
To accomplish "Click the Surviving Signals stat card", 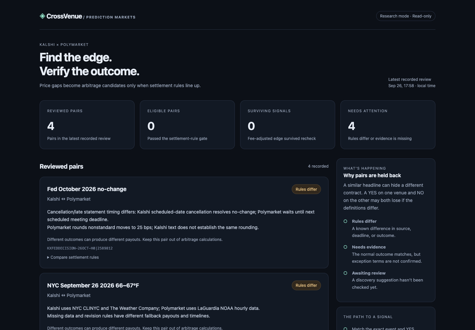I will (288, 125).
